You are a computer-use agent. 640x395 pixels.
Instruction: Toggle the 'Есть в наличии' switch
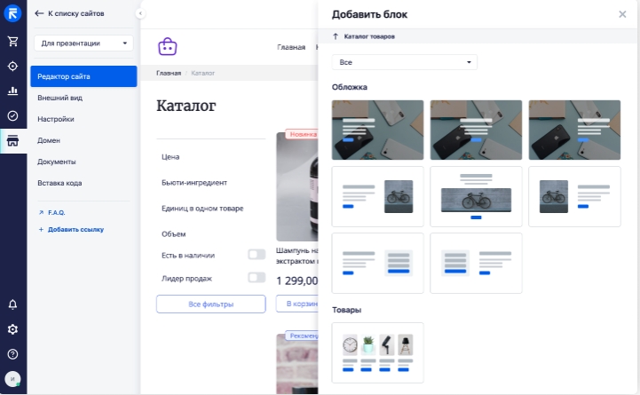(x=256, y=255)
